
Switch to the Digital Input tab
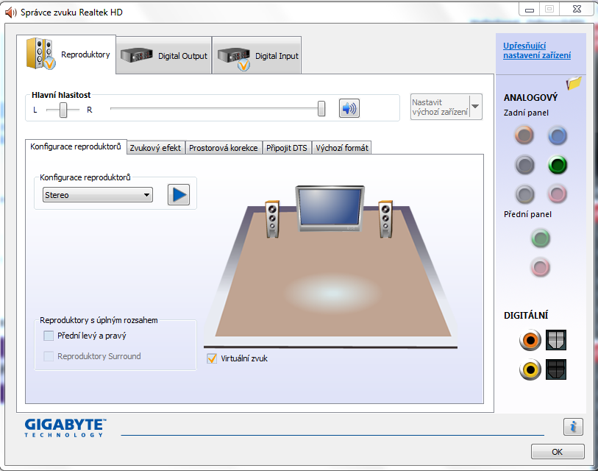257,56
